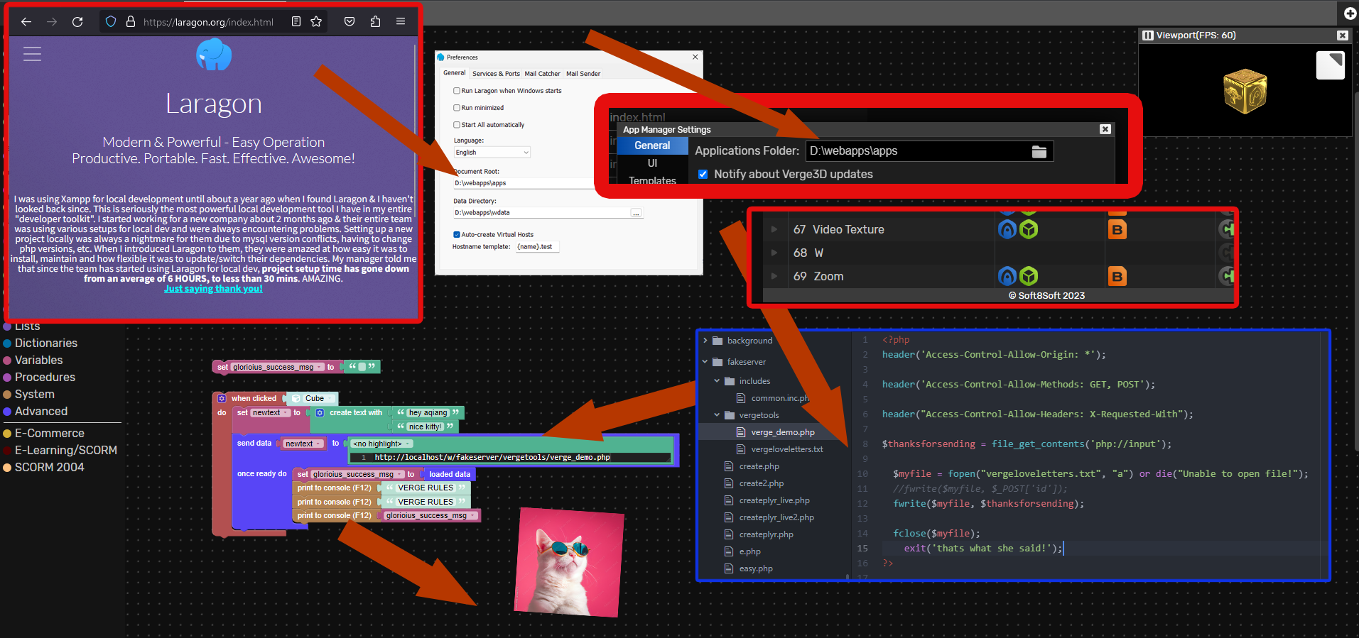The width and height of the screenshot is (1359, 638).
Task: Reload the laragon.org page
Action: 77,22
